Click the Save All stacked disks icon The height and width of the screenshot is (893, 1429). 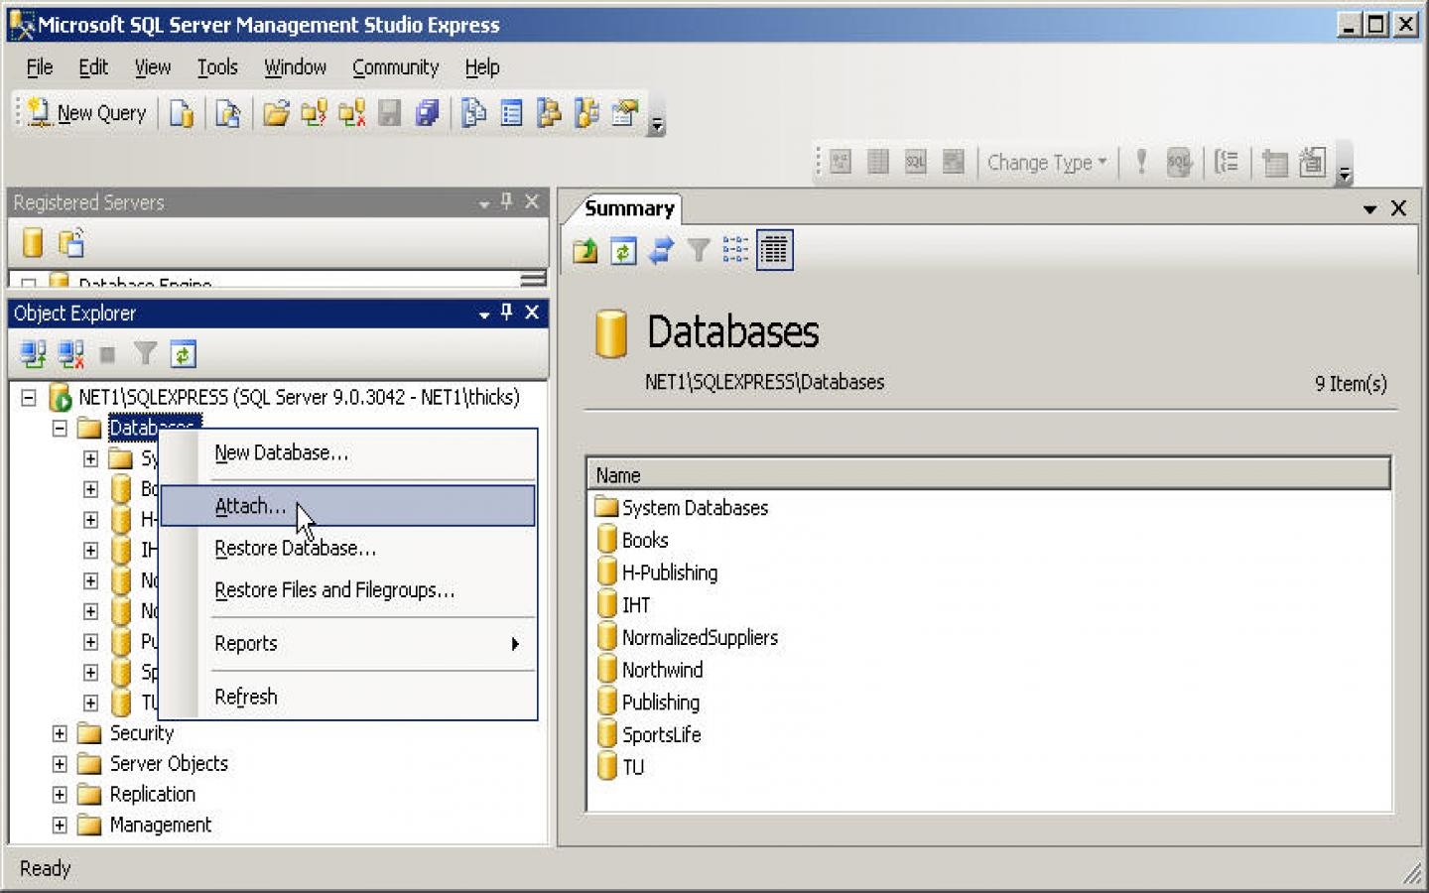(x=428, y=113)
